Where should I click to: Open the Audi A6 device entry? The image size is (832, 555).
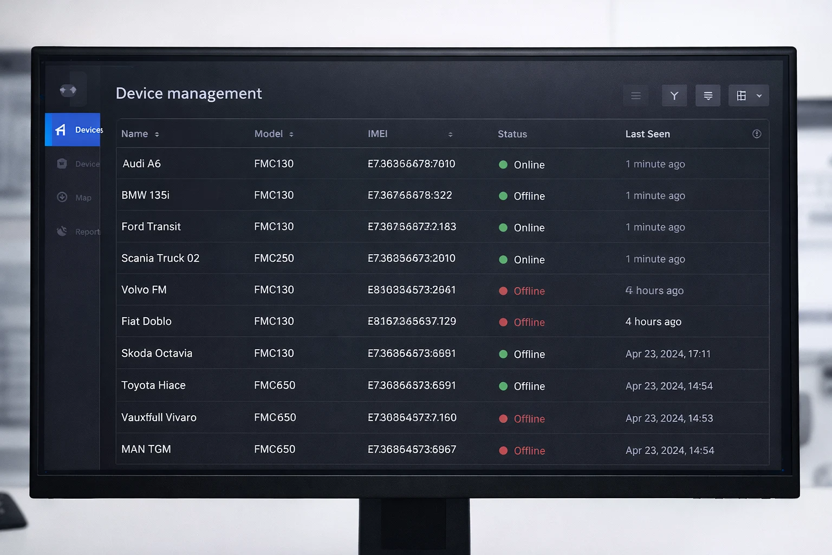[x=142, y=164]
